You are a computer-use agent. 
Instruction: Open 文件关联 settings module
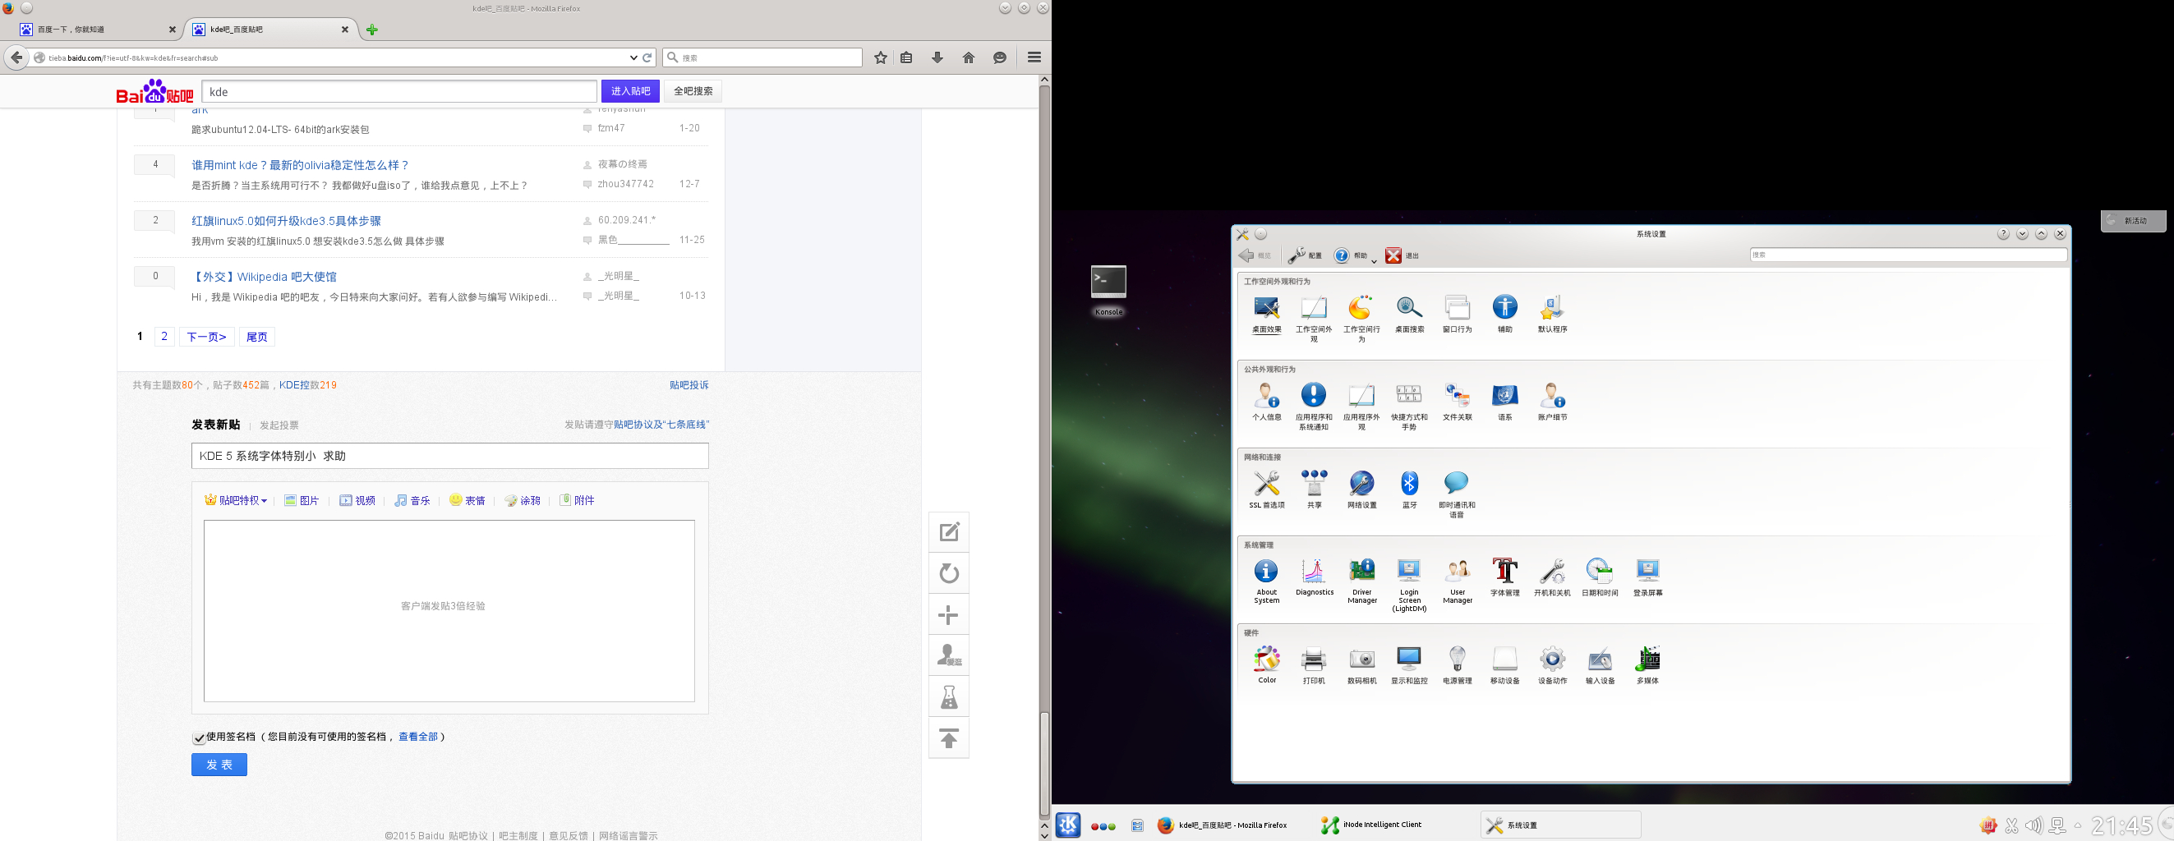click(1457, 402)
